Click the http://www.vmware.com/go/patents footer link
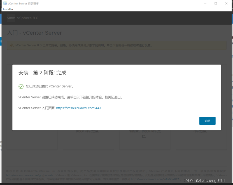The image size is (233, 185). tap(30, 175)
